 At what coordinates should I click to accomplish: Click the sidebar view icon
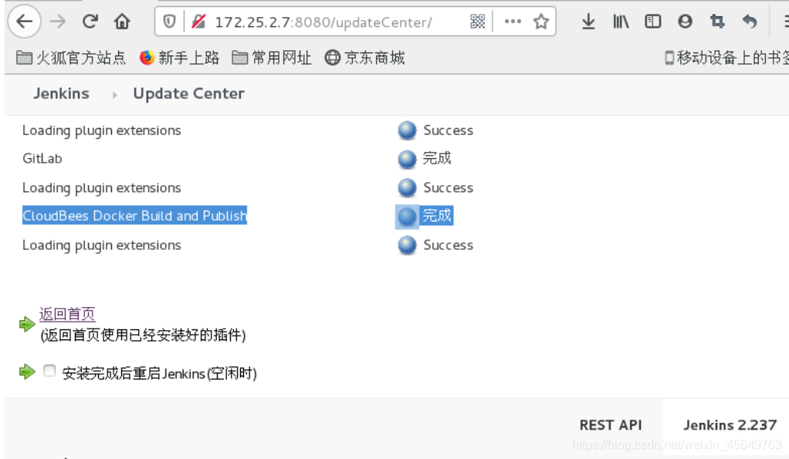652,22
